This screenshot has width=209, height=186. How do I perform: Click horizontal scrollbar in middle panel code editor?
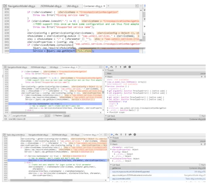pos(38,113)
